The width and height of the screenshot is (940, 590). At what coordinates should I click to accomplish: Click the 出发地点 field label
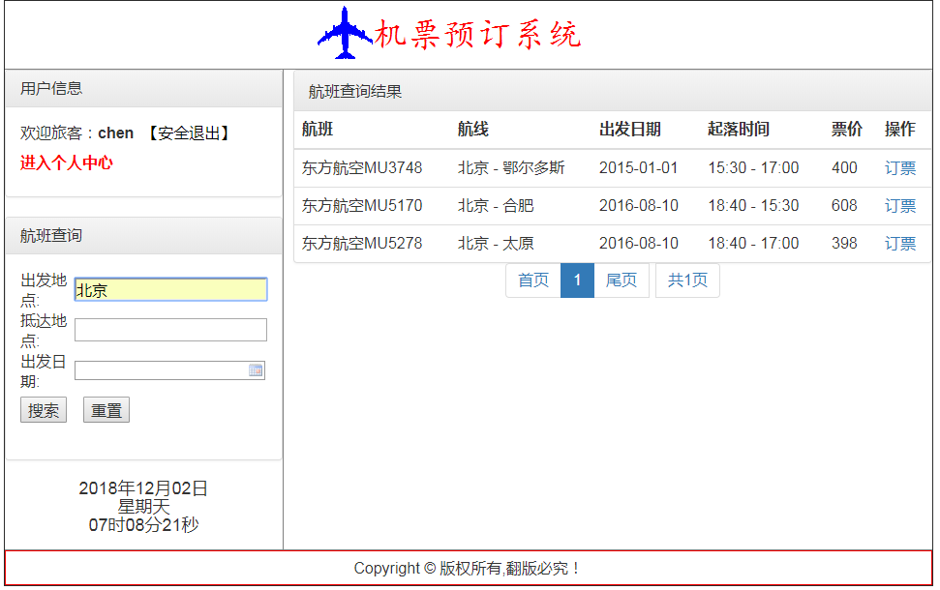(44, 290)
